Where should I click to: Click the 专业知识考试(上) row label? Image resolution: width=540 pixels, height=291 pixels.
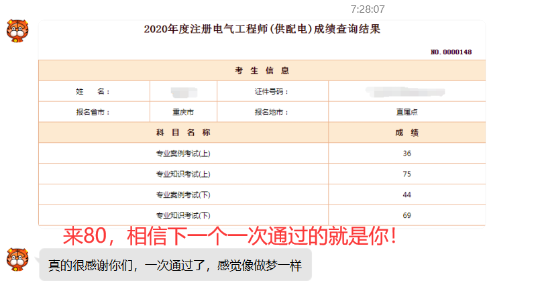point(183,174)
